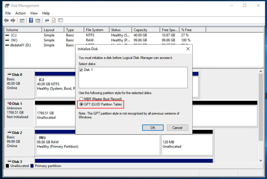
Task: Close the Initialize Disk dialog with X
Action: tap(188, 49)
